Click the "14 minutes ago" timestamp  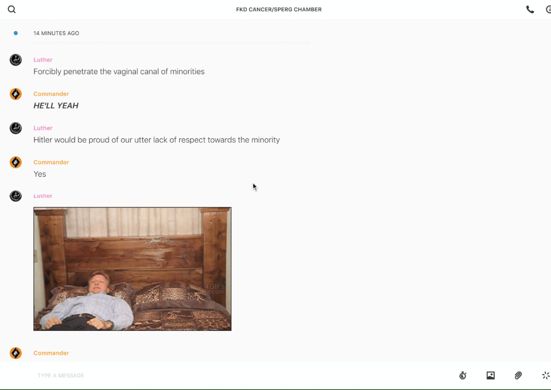[x=56, y=33]
